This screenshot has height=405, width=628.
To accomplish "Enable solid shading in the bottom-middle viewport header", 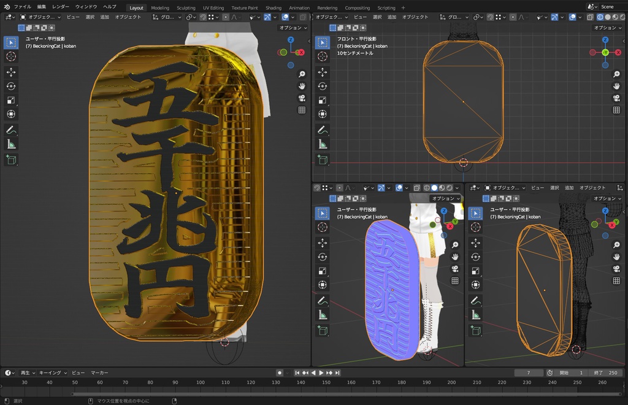I will pos(434,188).
